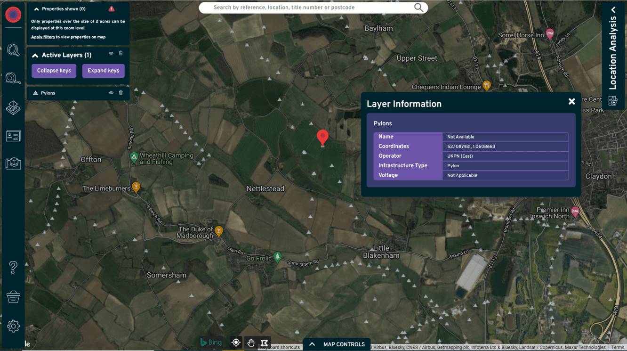Toggle visibility of all Active Layers
Image resolution: width=627 pixels, height=351 pixels.
111,53
